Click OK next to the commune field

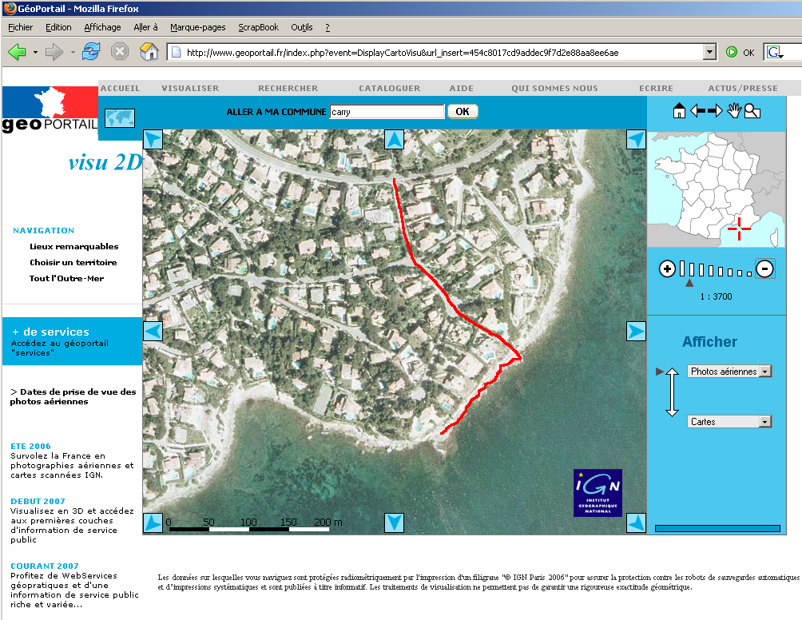tap(463, 112)
